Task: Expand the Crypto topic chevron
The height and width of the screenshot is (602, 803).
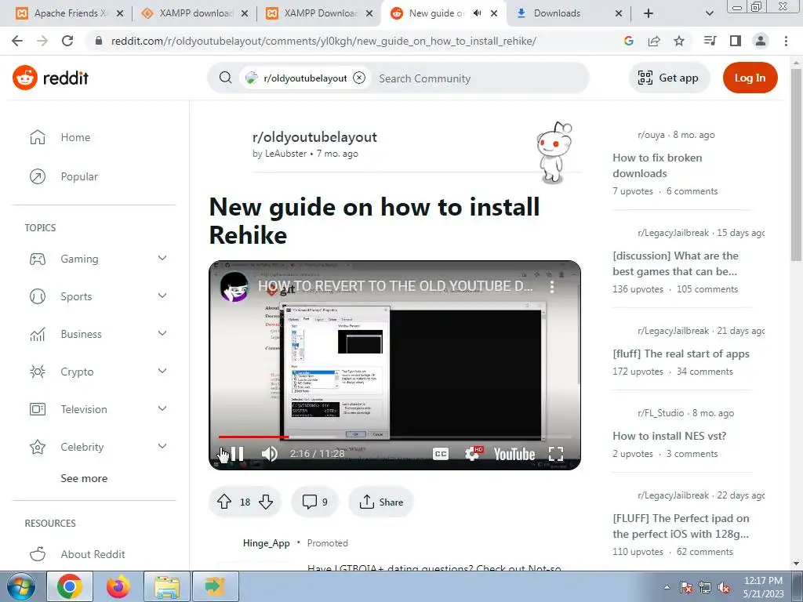Action: coord(162,371)
